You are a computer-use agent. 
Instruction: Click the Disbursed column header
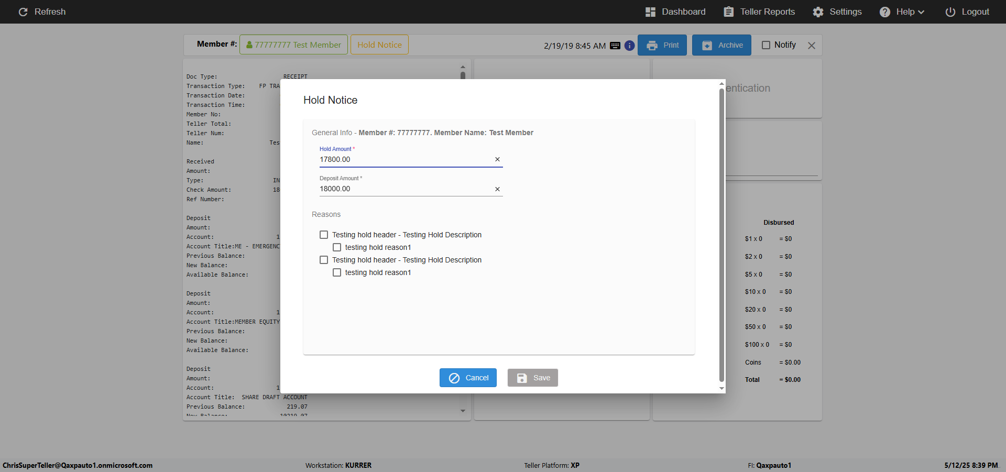click(x=779, y=223)
